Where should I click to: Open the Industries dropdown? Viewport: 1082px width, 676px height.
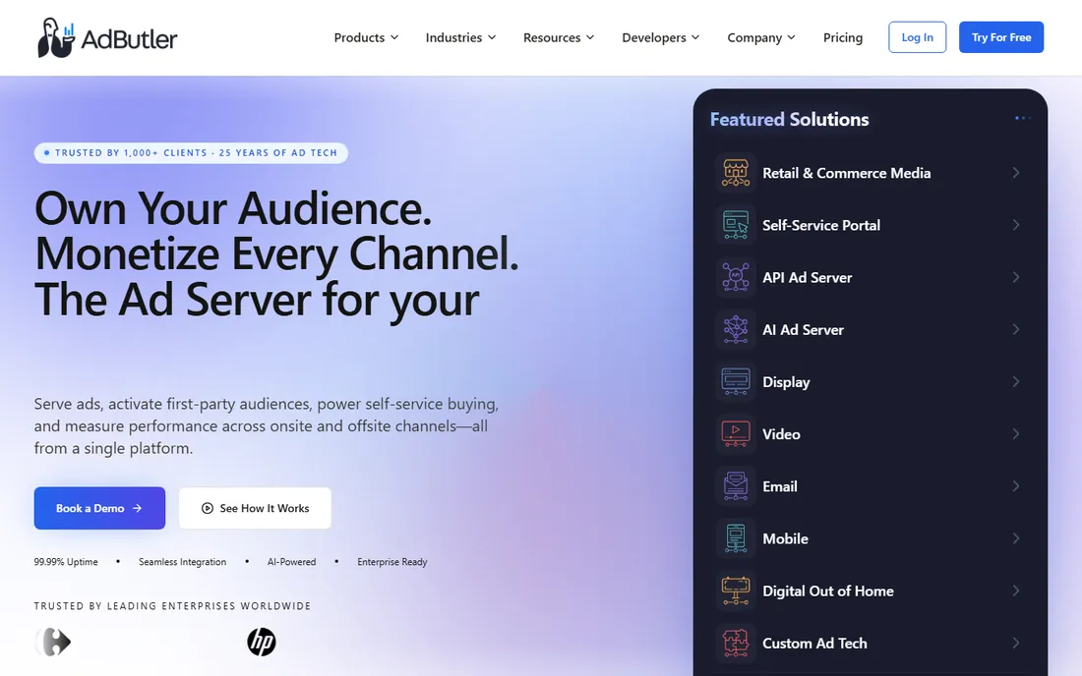[x=461, y=38]
